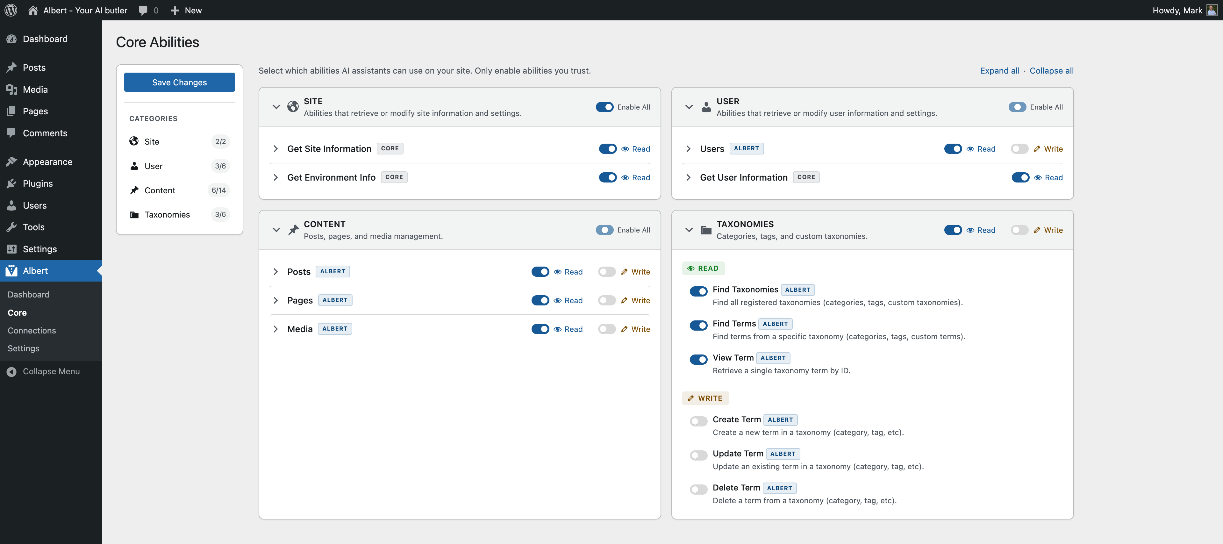This screenshot has width=1223, height=544.
Task: Open the Plugins menu icon in sidebar
Action: [11, 184]
